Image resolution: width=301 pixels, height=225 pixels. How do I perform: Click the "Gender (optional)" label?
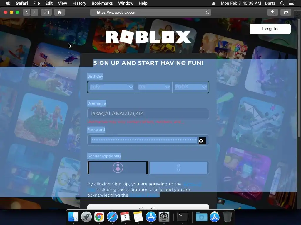104,156
